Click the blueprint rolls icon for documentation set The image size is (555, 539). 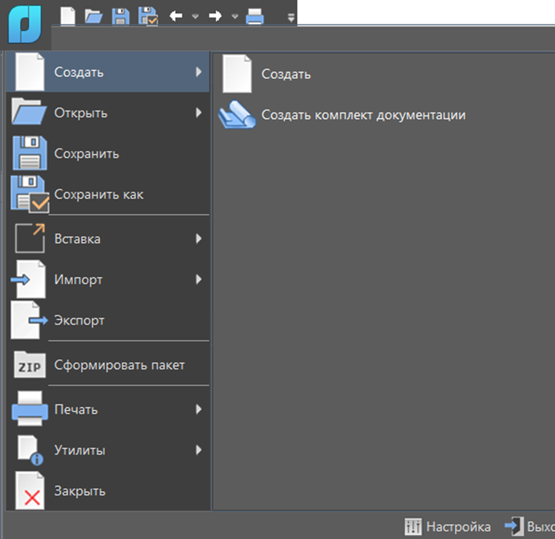237,115
